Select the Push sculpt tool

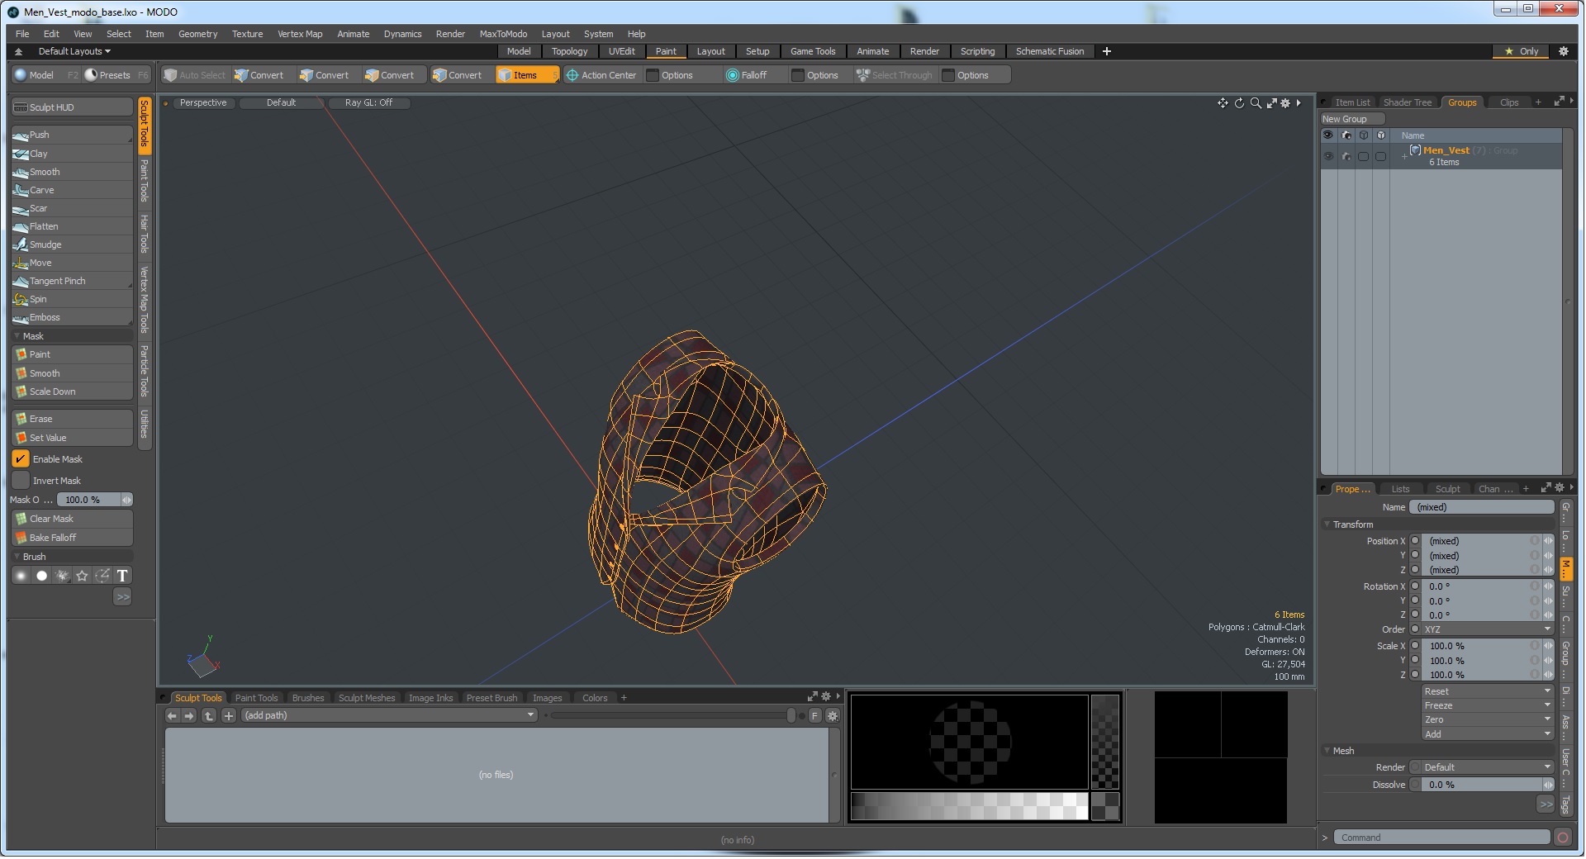point(72,135)
